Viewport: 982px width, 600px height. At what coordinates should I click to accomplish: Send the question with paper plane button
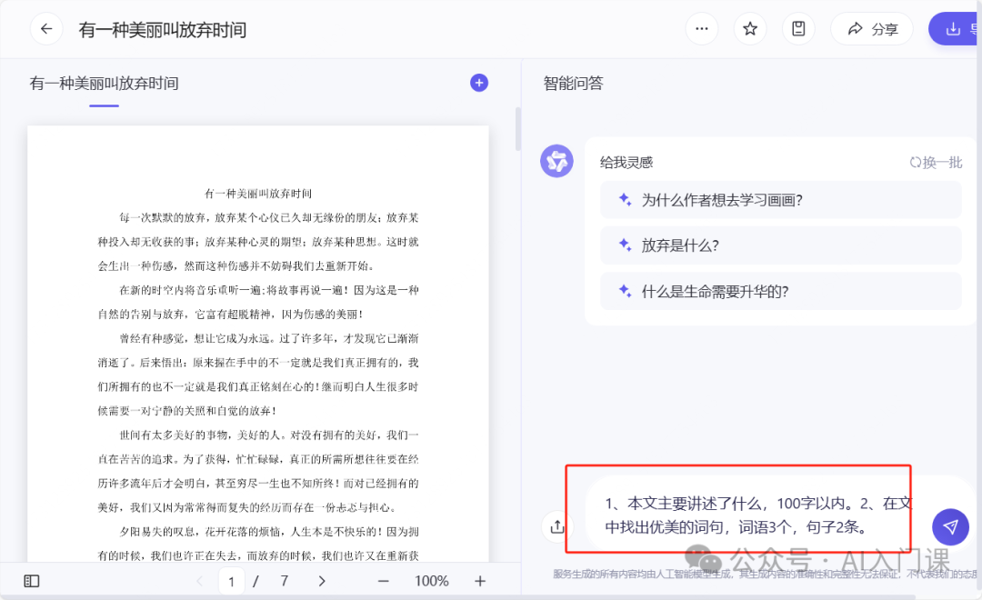click(950, 526)
